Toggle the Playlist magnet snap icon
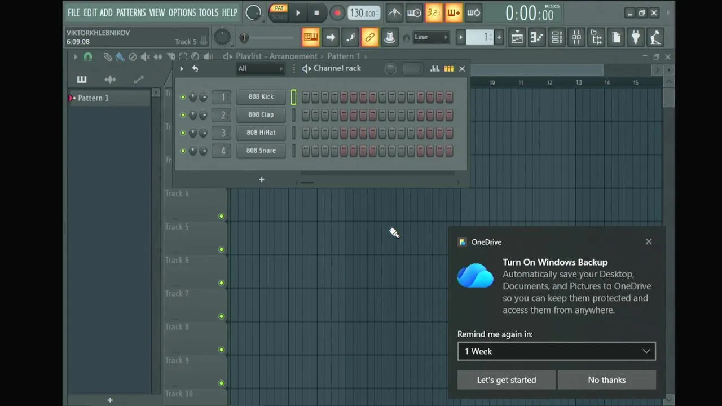The width and height of the screenshot is (722, 406). (88, 56)
